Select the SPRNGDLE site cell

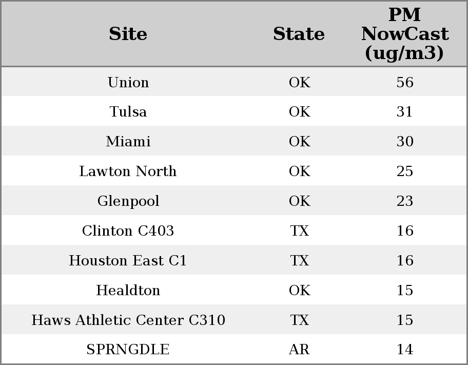coord(128,349)
